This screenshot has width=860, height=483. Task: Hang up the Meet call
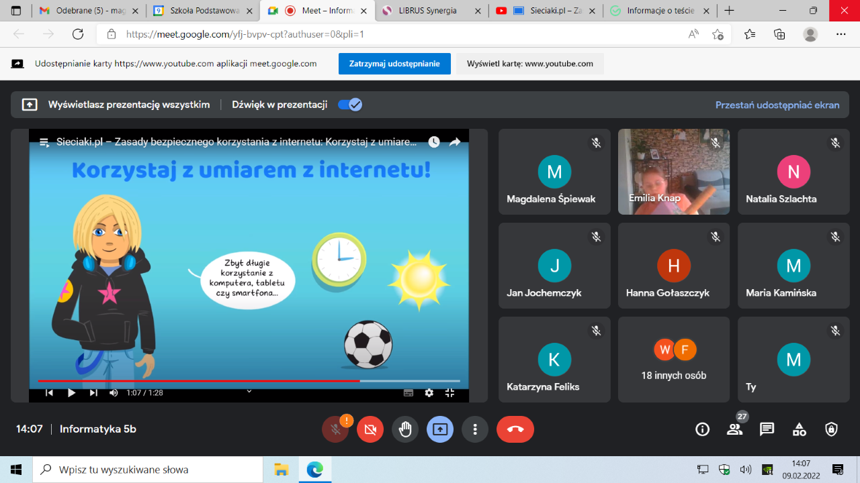515,429
